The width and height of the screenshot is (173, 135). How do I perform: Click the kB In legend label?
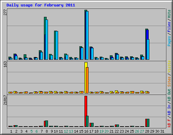point(169,110)
